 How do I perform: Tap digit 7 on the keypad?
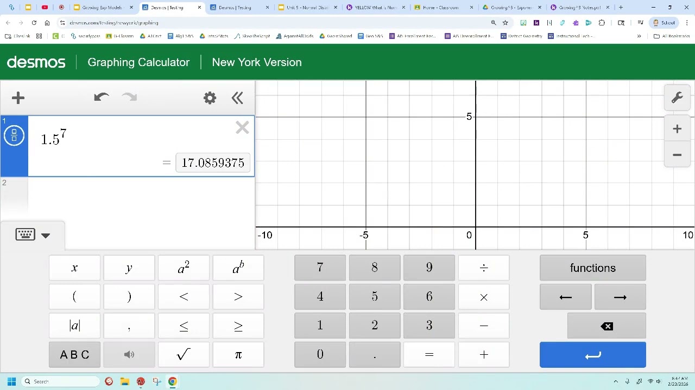[x=320, y=268]
